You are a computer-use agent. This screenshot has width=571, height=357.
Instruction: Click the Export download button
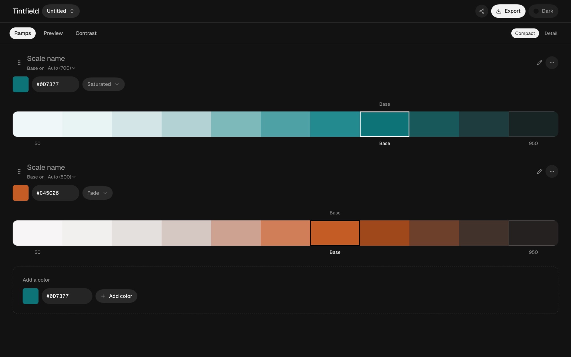point(508,11)
